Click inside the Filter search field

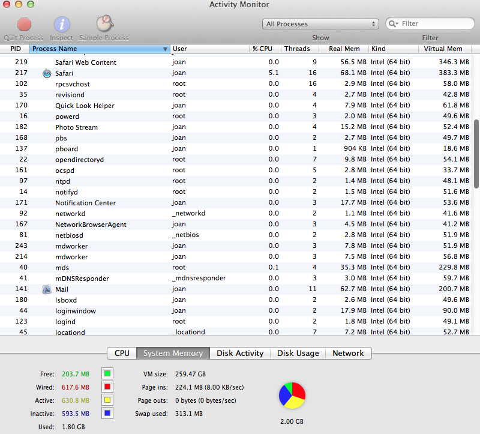[x=430, y=23]
